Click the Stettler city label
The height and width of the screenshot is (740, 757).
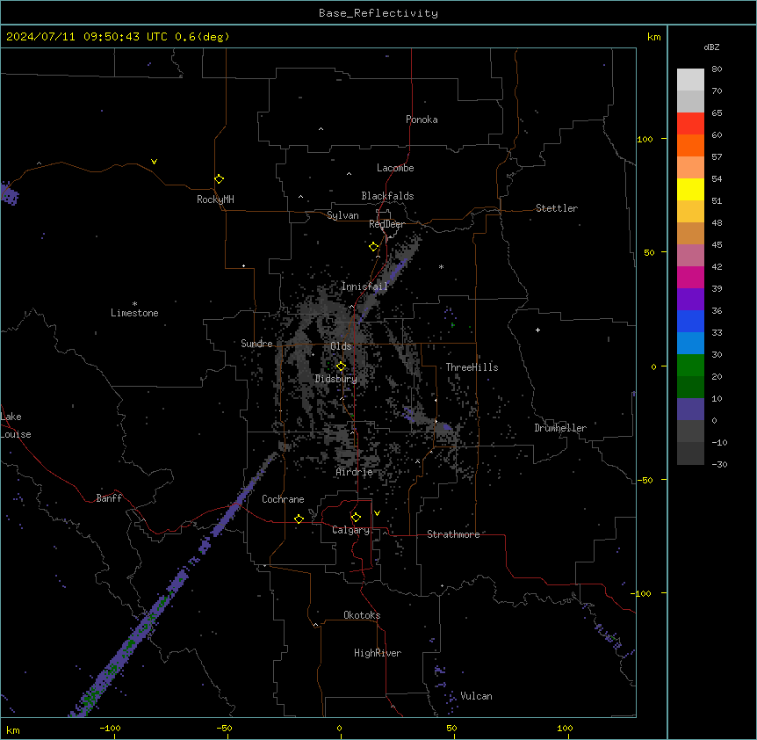pos(557,208)
